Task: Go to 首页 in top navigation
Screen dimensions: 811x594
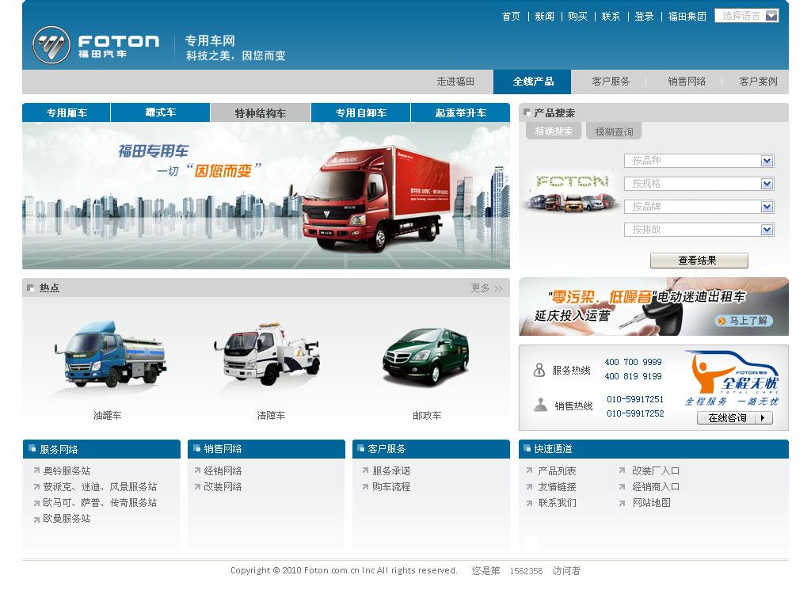Action: pos(511,17)
